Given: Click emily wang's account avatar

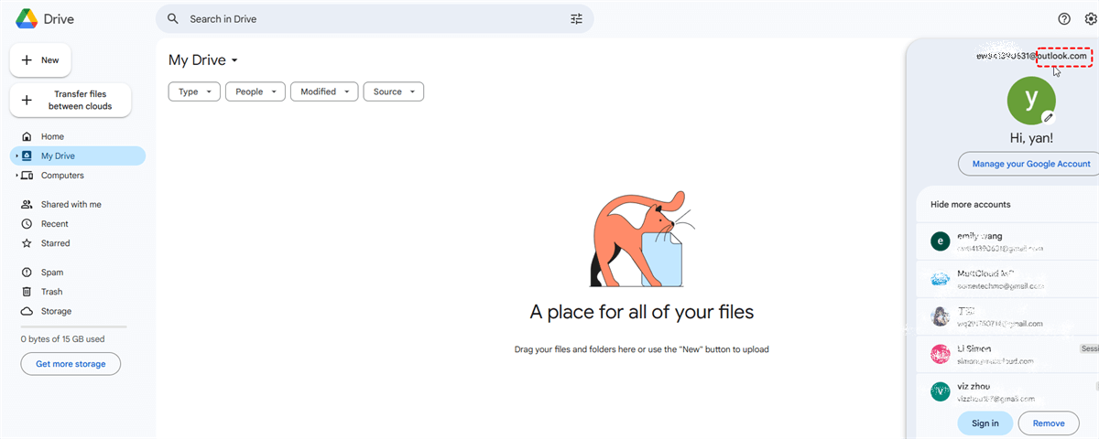Looking at the screenshot, I should point(940,241).
